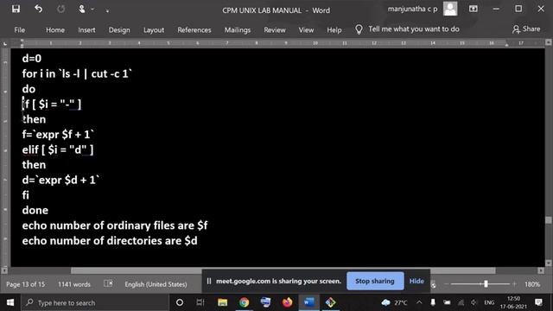The height and width of the screenshot is (311, 553).
Task: Click the weather 27°C widget
Action: click(395, 302)
